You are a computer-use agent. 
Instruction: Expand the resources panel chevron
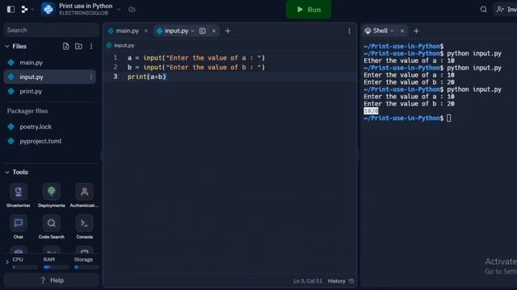7,263
